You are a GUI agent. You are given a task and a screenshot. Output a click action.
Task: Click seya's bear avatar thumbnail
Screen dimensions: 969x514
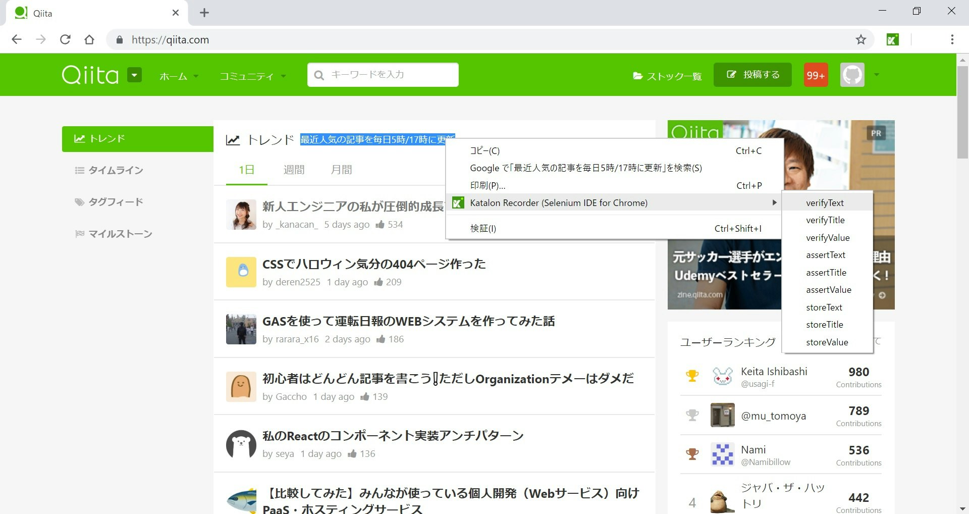241,444
